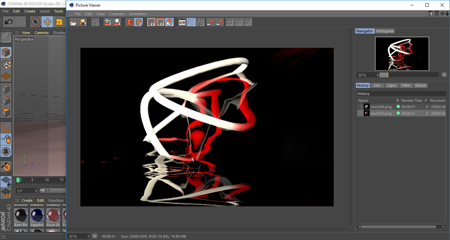Switch to the Filter tab
450x240 pixels.
click(406, 85)
